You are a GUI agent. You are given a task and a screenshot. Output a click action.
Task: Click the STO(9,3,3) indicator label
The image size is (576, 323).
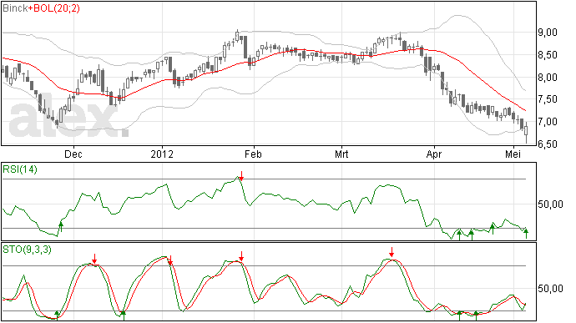[x=27, y=250]
